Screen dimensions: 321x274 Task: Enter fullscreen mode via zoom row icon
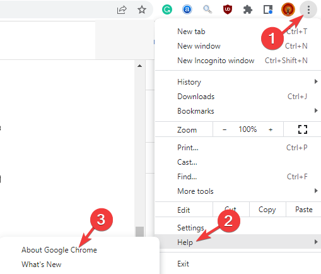tap(303, 129)
